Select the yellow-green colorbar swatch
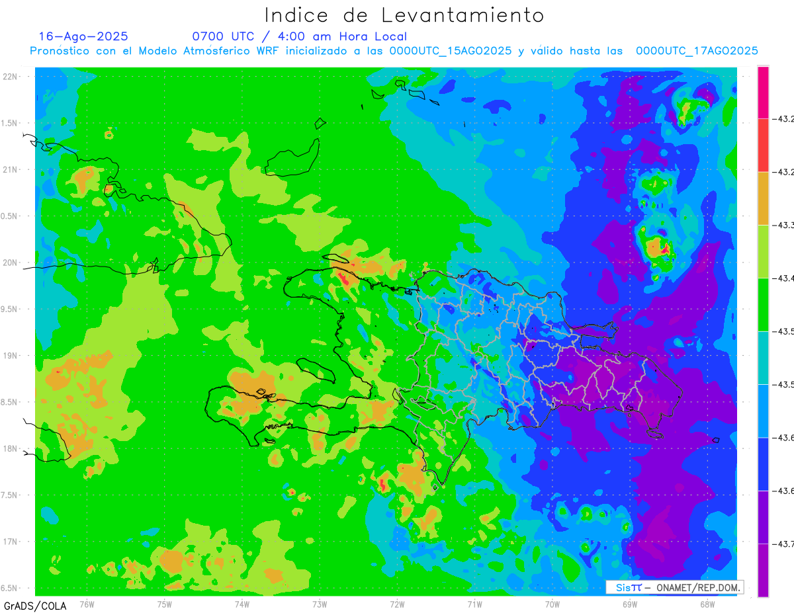Viewport: 794px width, 613px height. 763,251
